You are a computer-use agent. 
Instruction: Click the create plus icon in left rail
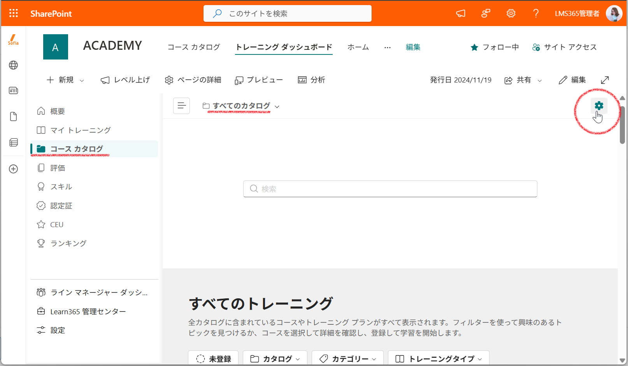[x=14, y=169]
